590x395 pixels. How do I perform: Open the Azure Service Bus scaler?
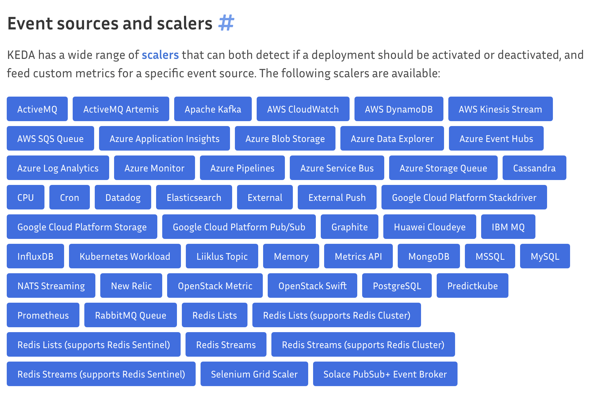(x=337, y=168)
